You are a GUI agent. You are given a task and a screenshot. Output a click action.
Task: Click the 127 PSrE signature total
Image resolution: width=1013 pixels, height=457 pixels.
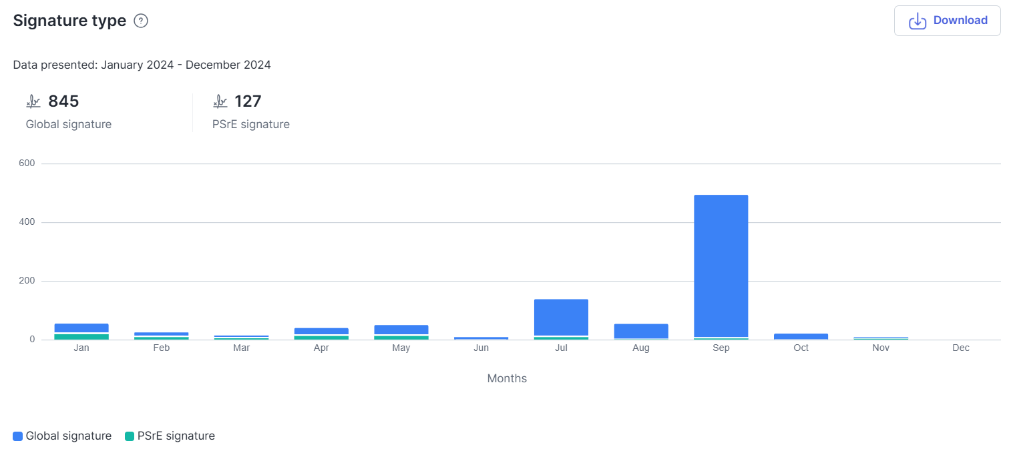click(x=248, y=101)
